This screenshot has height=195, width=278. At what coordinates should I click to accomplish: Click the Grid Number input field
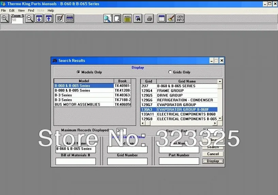(x=127, y=161)
